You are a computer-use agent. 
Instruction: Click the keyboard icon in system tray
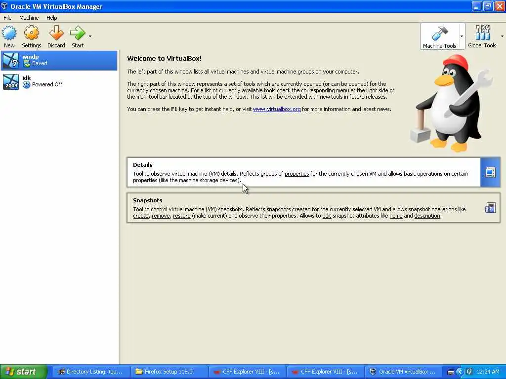point(451,372)
